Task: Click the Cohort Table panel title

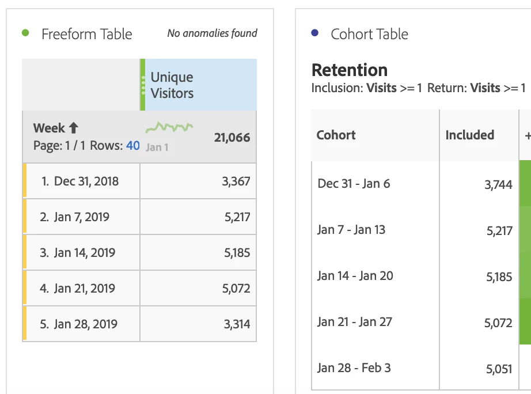Action: (x=369, y=34)
